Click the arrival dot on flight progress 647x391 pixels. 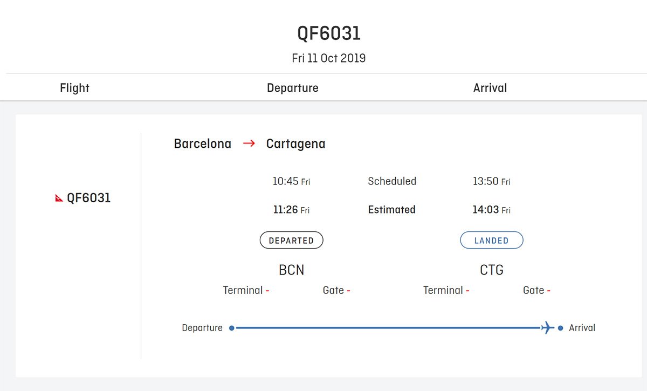pyautogui.click(x=561, y=328)
